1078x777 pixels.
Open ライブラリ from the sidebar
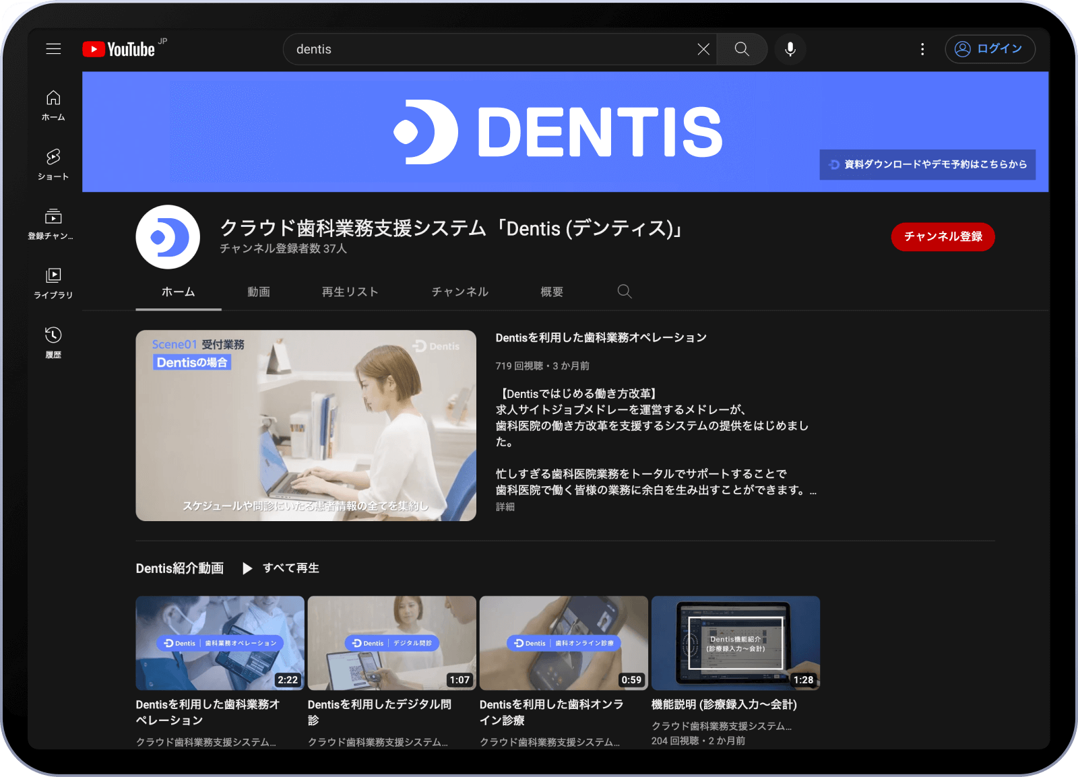[53, 281]
